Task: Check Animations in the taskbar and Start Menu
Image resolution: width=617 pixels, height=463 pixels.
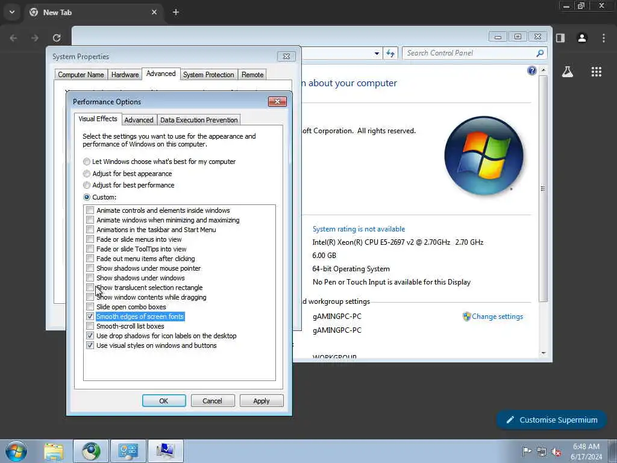Action: click(90, 230)
